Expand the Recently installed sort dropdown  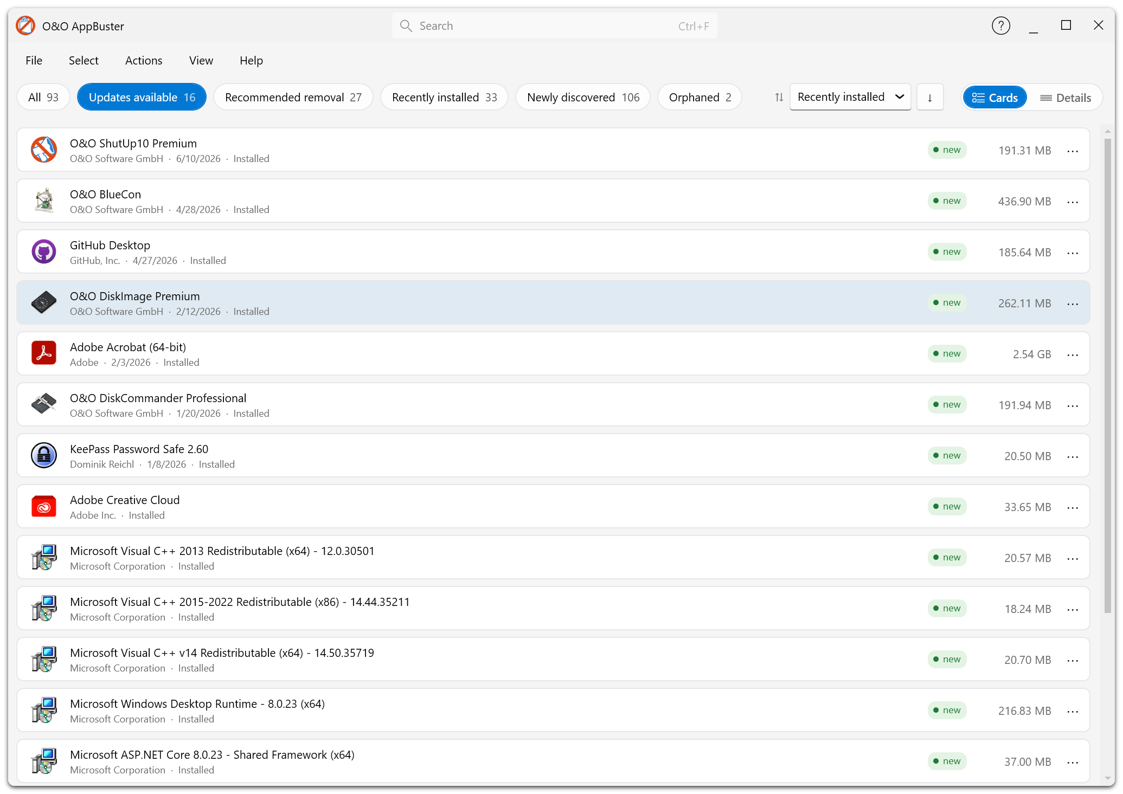(850, 97)
